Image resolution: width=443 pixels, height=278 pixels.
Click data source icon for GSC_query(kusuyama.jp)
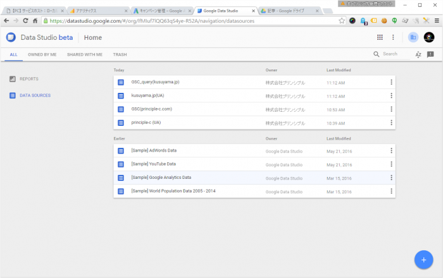[x=121, y=82]
